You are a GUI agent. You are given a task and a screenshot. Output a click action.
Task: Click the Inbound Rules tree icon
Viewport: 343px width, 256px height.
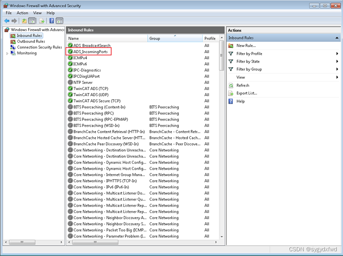point(13,36)
